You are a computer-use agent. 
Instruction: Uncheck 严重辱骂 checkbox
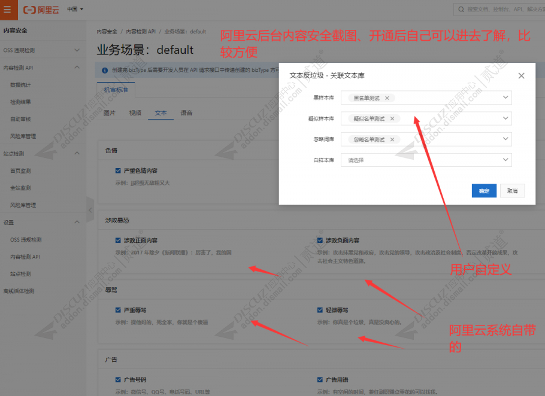(x=118, y=310)
